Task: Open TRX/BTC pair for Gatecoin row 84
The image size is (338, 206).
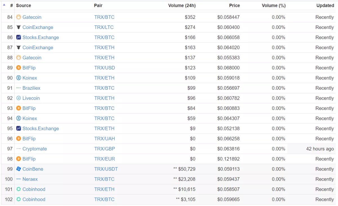Action: 104,17
